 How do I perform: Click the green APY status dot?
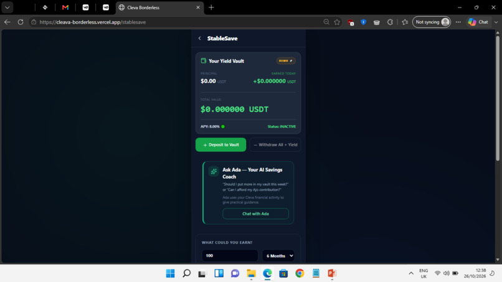click(x=223, y=126)
